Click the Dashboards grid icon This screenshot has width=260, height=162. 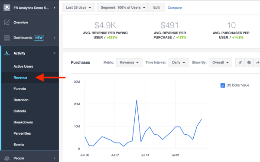(x=7, y=38)
